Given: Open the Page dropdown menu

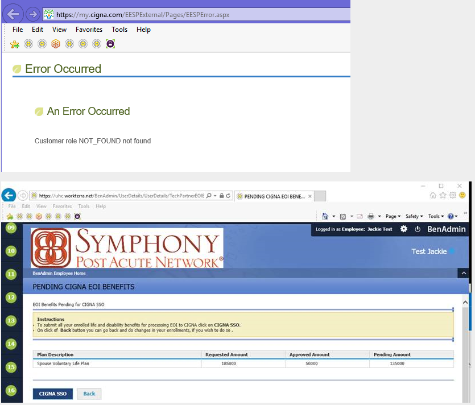Looking at the screenshot, I should click(x=393, y=216).
